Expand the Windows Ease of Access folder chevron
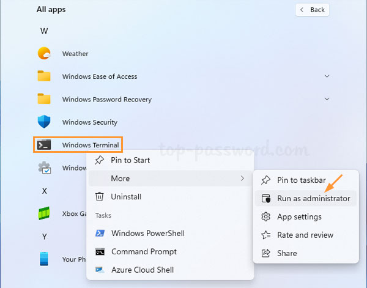Viewport: 367px width, 288px height. [x=327, y=76]
